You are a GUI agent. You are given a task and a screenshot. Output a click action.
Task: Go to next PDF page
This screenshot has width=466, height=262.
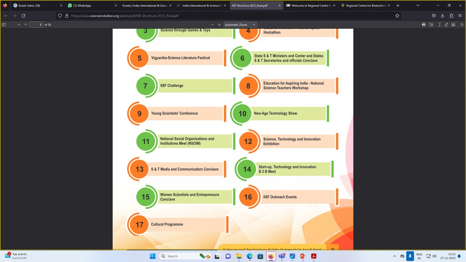(x=26, y=24)
